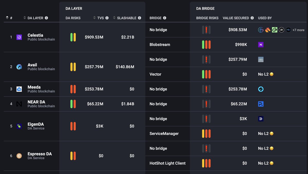The image size is (308, 174).
Task: Click the green E project icon in the Celestia Used By cell
Action: coord(275,30)
